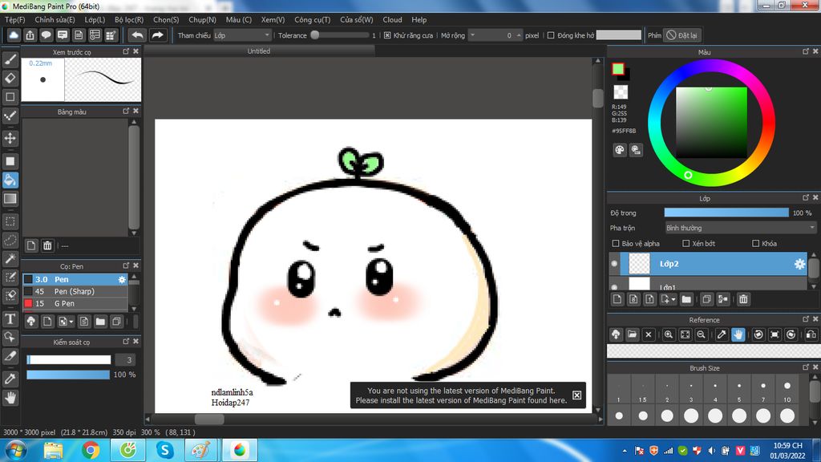Image resolution: width=821 pixels, height=462 pixels.
Task: Select the G Pen brush
Action: 75,303
